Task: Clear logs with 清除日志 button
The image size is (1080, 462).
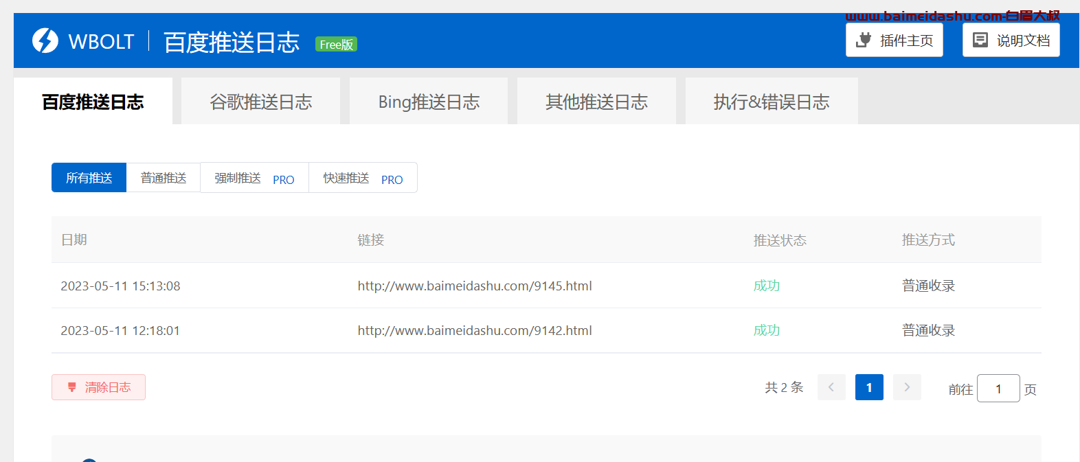Action: (x=98, y=387)
